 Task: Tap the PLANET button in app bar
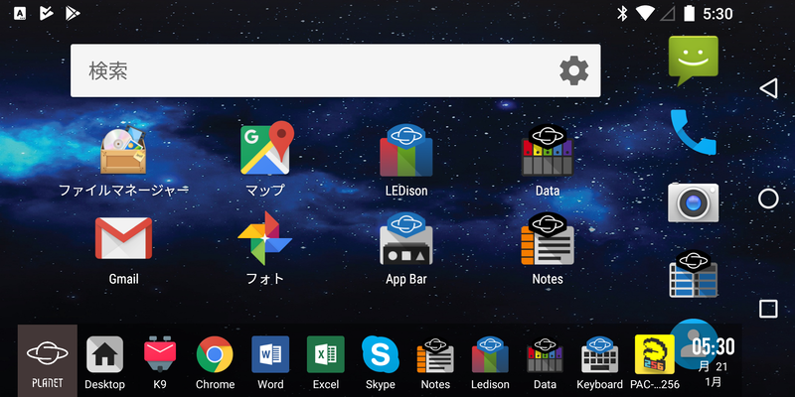48,360
